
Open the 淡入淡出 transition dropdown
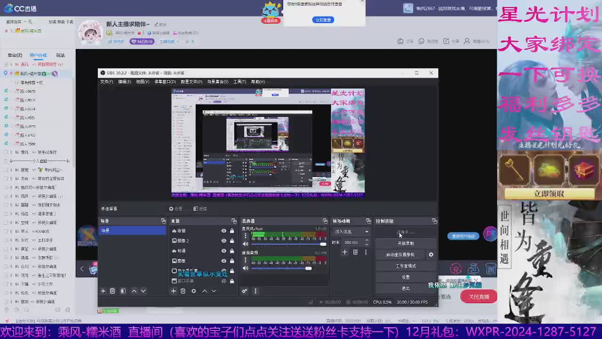point(352,232)
